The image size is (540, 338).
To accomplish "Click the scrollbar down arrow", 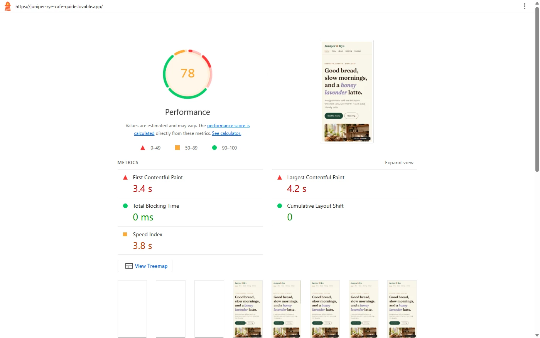I will [537, 335].
